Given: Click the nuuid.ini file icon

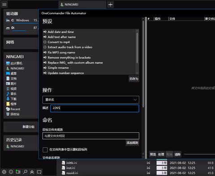Looking at the screenshot, I should pos(64,173).
